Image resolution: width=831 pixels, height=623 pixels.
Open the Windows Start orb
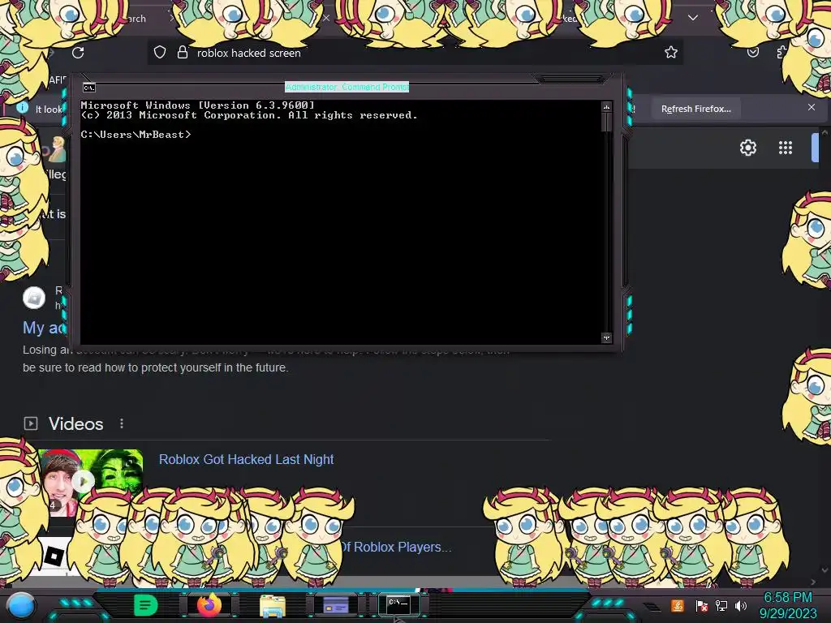tap(21, 606)
